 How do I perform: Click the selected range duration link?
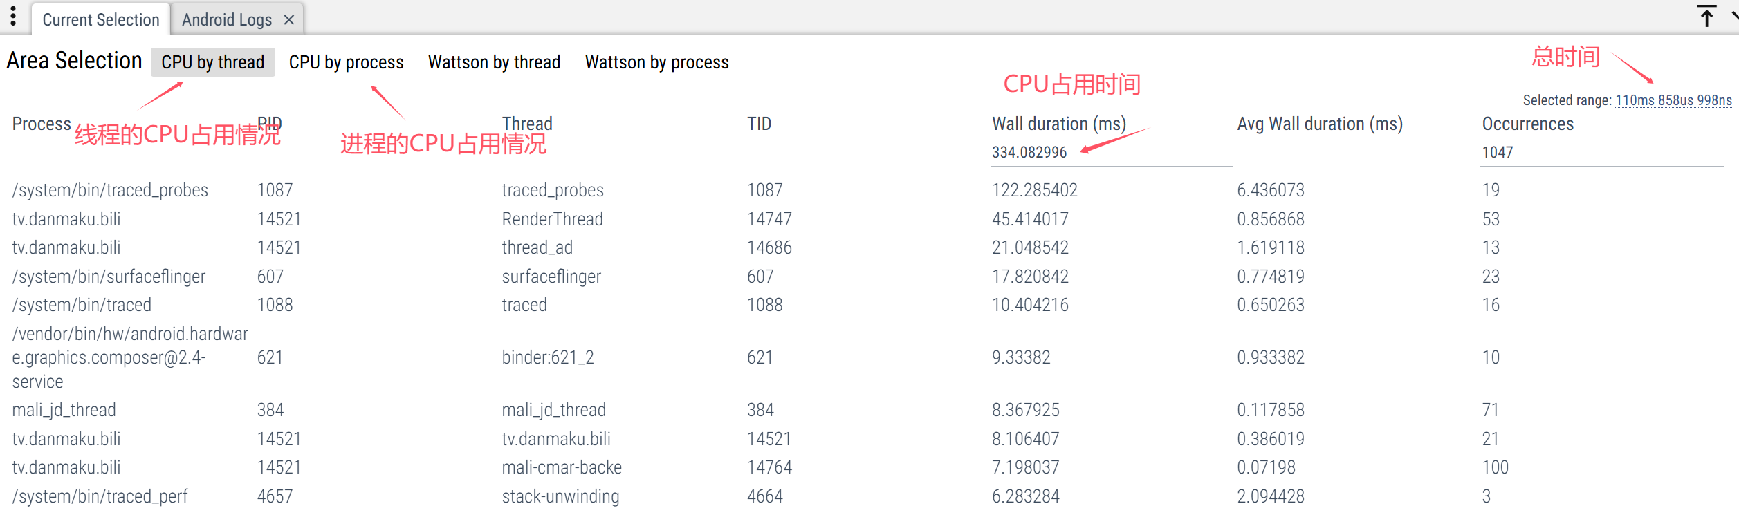(x=1673, y=100)
